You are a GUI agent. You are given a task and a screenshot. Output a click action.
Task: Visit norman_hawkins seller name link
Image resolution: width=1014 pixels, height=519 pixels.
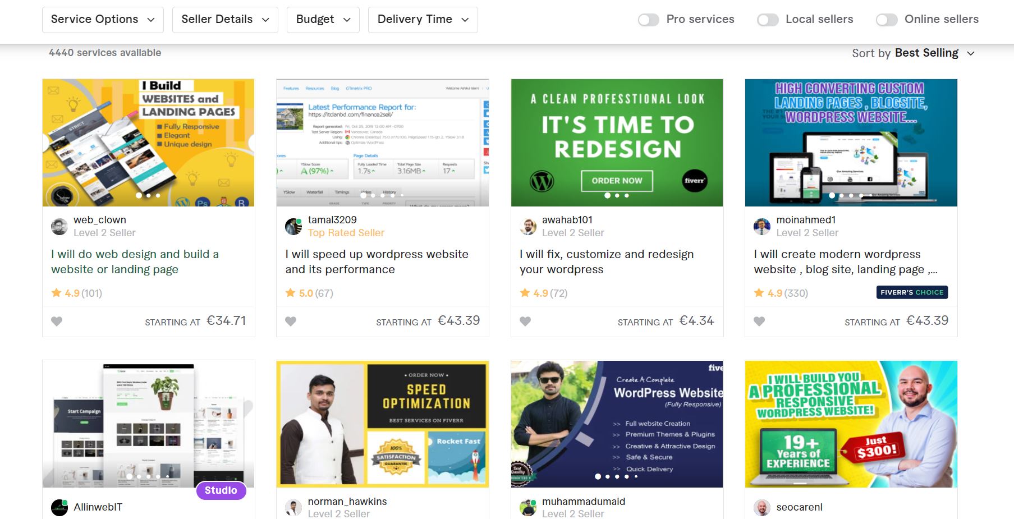point(347,502)
